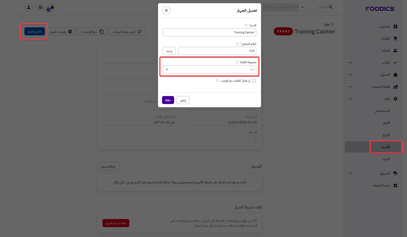Screen dimensions: 407x237
Task: Open the menu group dropdown
Action: [x=210, y=70]
